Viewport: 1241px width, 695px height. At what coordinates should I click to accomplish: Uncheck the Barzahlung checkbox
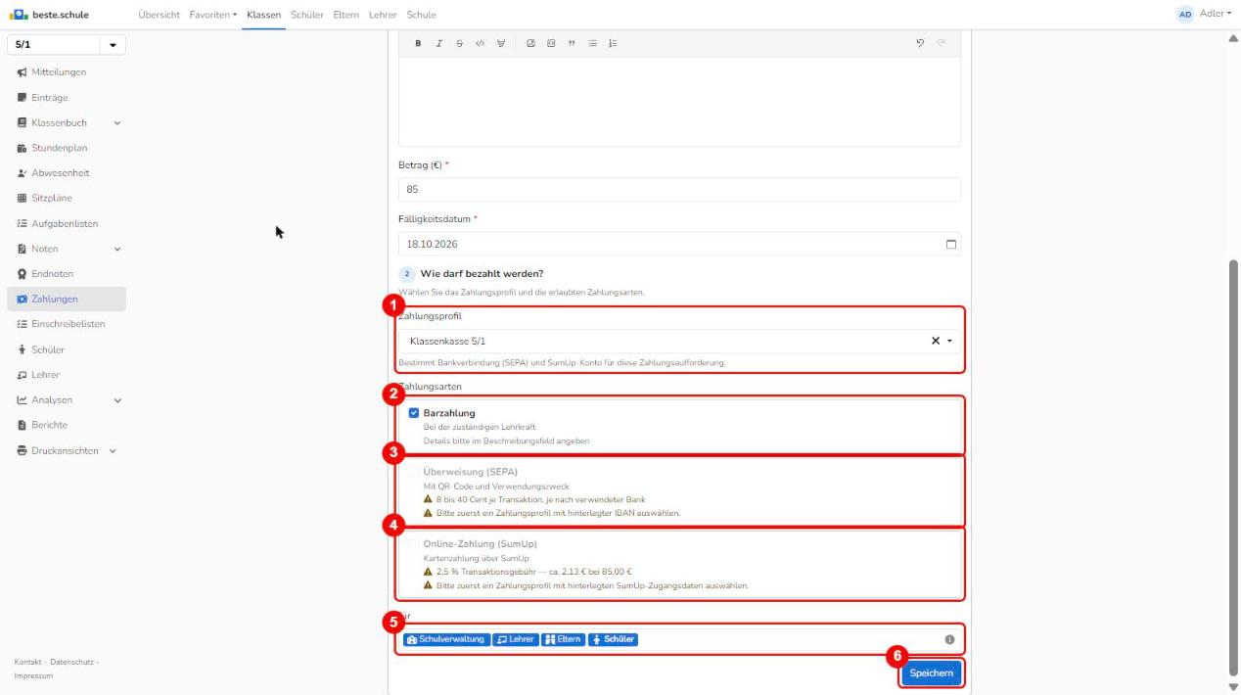tap(414, 413)
